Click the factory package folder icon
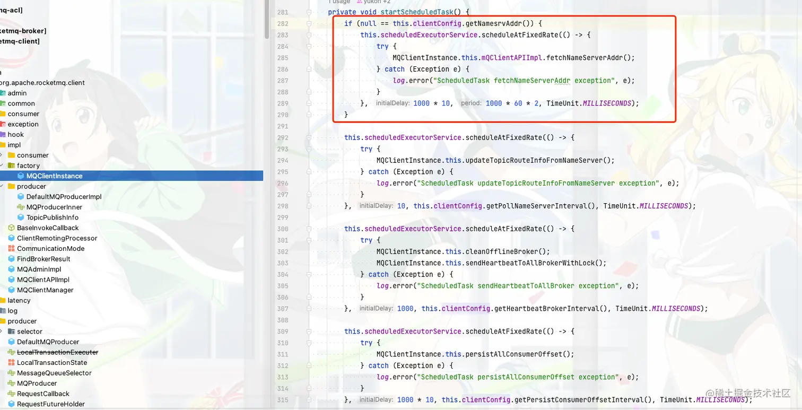The image size is (802, 410). click(11, 165)
